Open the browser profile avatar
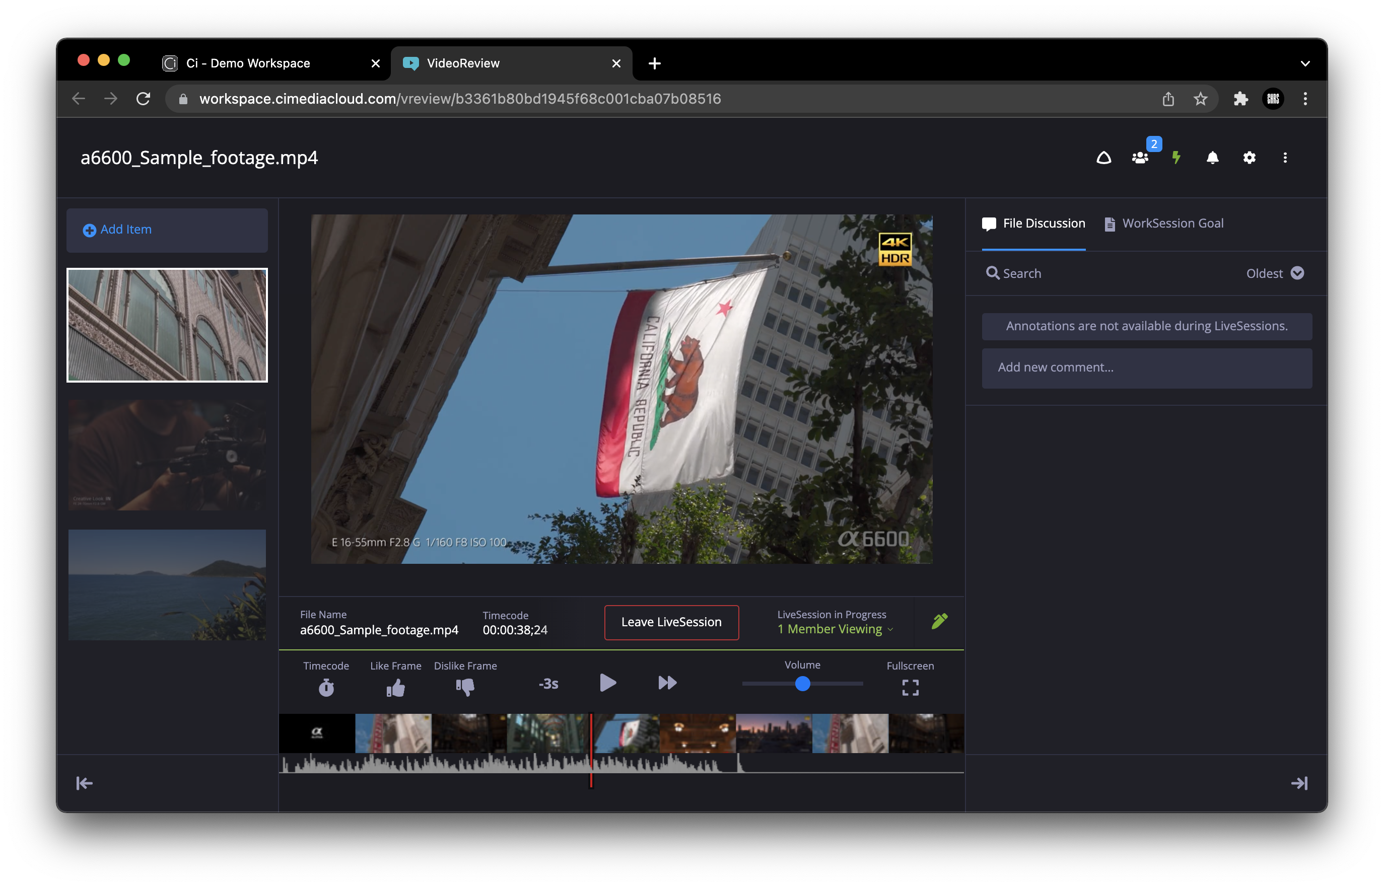 click(x=1273, y=99)
